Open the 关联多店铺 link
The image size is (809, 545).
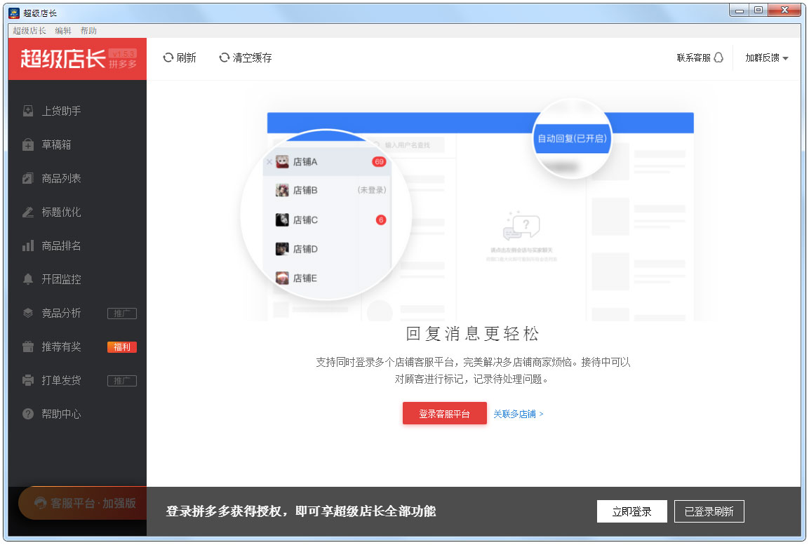click(518, 414)
